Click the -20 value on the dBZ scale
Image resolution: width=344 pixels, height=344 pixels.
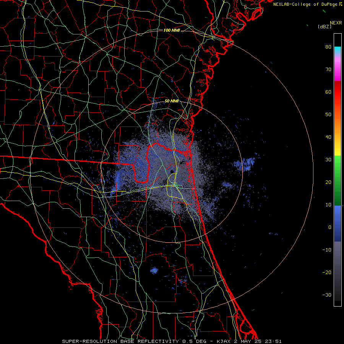coord(327,273)
